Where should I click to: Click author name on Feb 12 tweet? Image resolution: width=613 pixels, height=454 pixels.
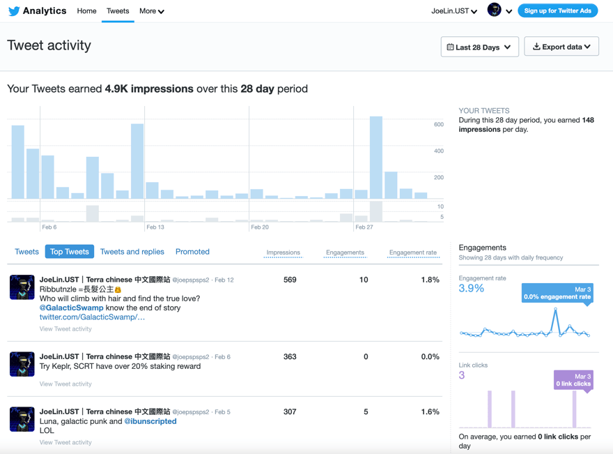pyautogui.click(x=104, y=280)
